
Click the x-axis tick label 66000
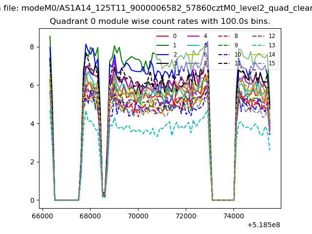[42, 216]
